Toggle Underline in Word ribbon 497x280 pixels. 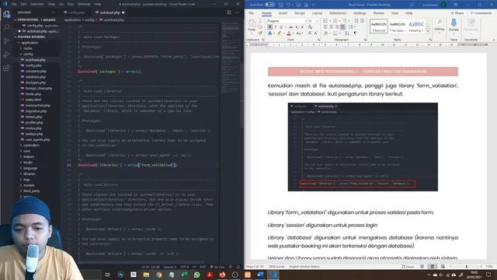[281, 27]
